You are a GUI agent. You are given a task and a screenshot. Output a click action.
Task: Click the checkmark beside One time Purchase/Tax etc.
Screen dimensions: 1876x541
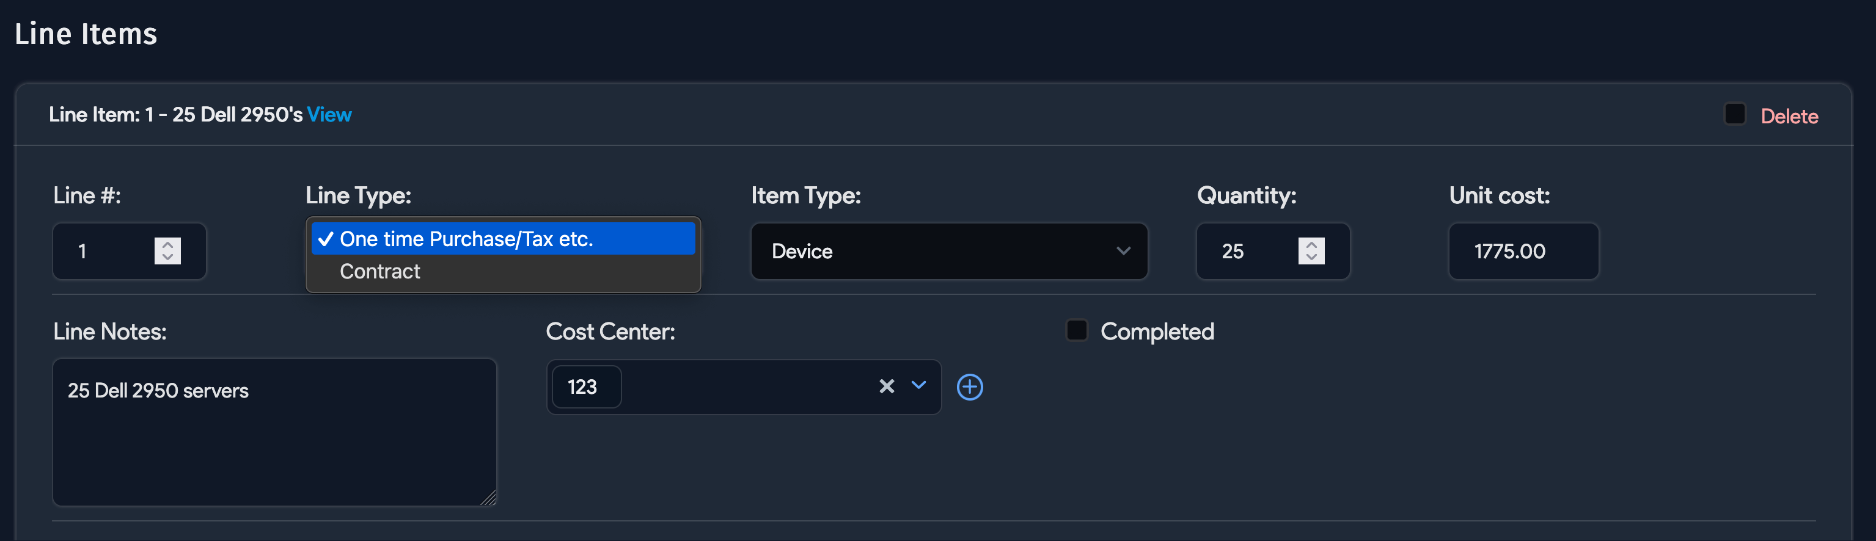(326, 238)
